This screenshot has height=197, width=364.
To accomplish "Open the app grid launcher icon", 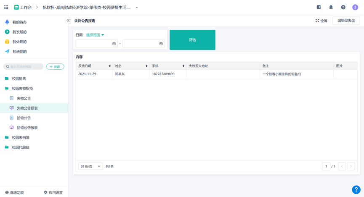I will [x=6, y=7].
